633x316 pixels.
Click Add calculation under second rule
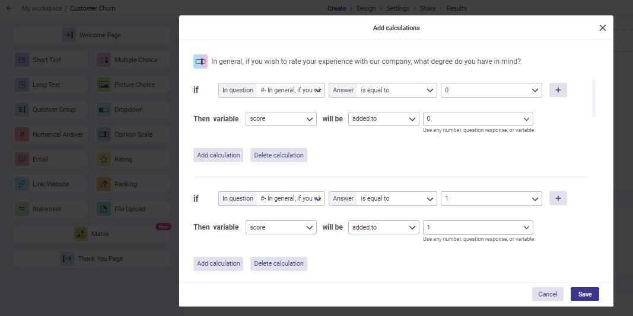218,264
